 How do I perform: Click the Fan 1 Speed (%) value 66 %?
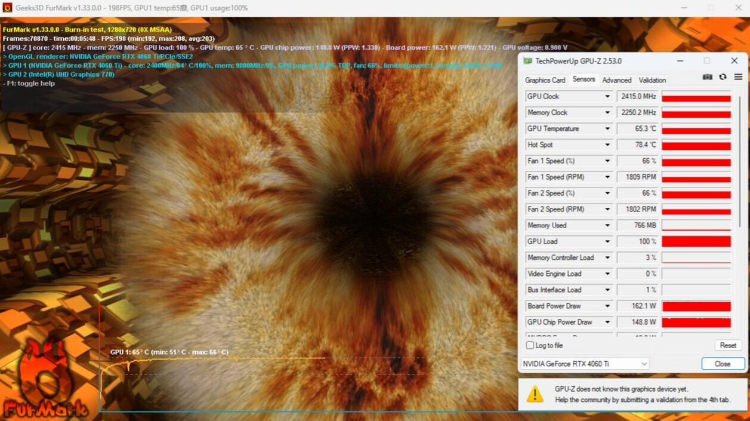pyautogui.click(x=637, y=161)
